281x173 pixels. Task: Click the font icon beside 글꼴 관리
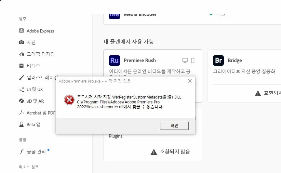tap(21, 152)
